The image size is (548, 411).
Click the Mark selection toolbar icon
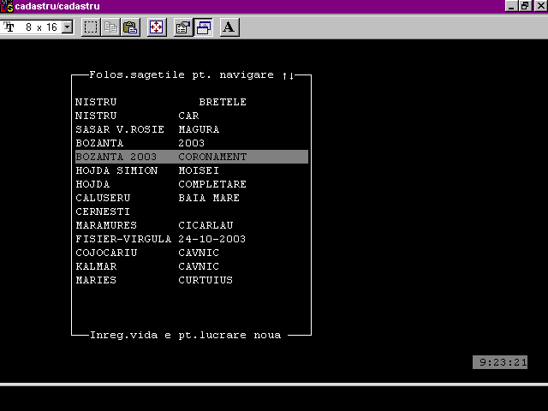point(91,27)
